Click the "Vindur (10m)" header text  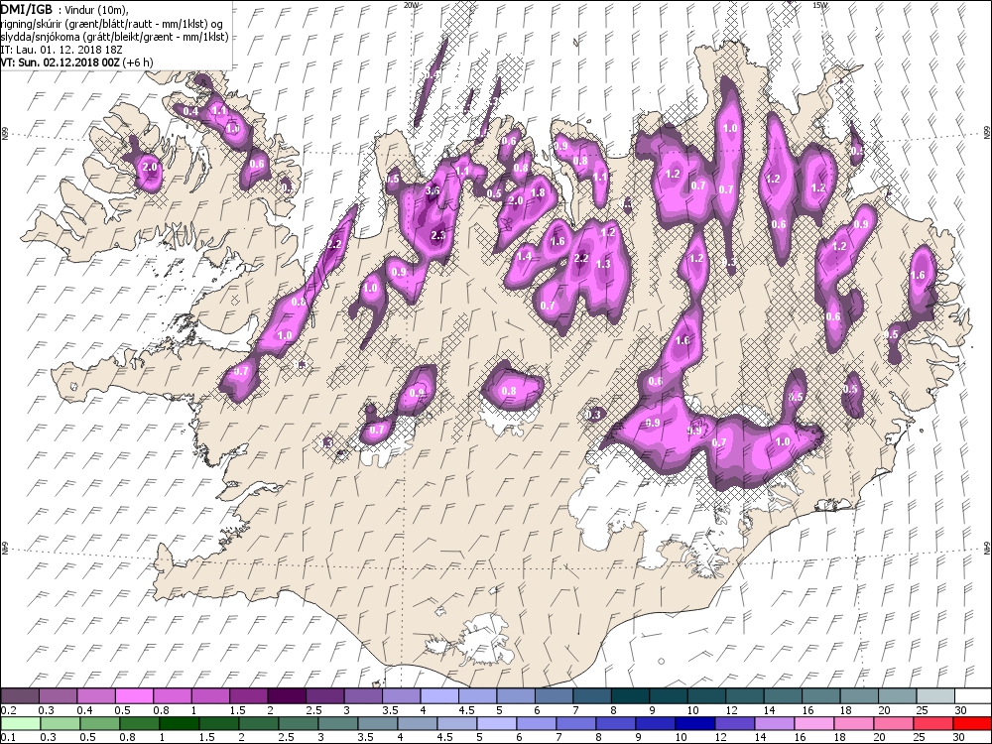pyautogui.click(x=97, y=10)
